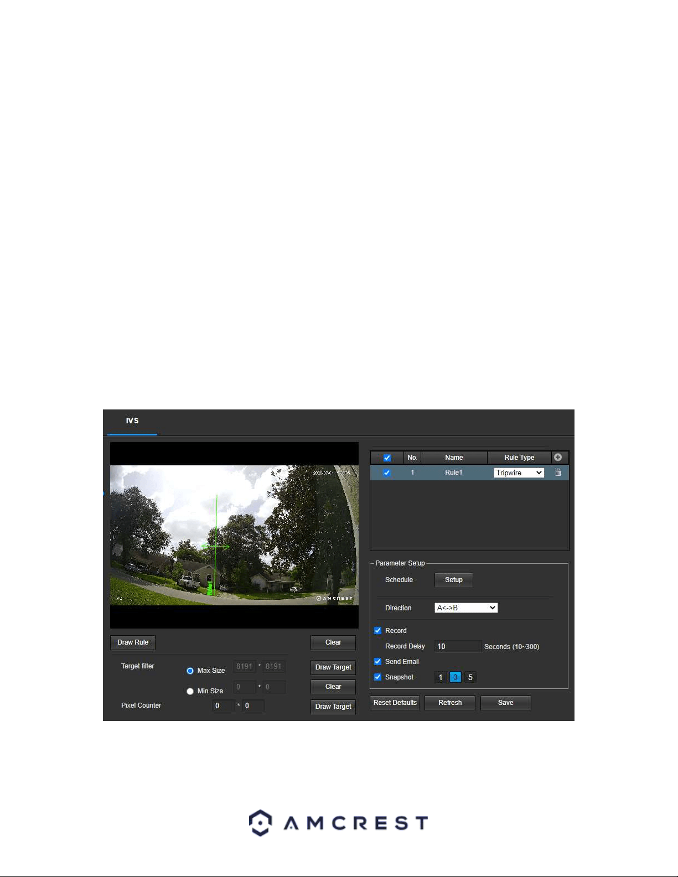Open the Direction A<->B dropdown
The height and width of the screenshot is (877, 678).
pyautogui.click(x=466, y=608)
